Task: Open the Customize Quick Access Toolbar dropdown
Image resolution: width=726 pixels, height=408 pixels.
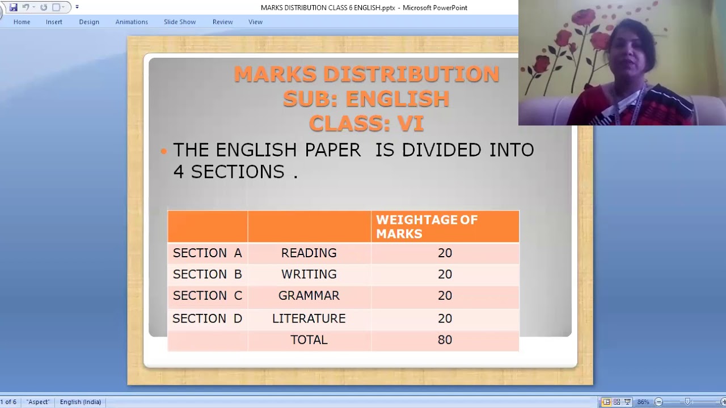Action: click(x=77, y=7)
